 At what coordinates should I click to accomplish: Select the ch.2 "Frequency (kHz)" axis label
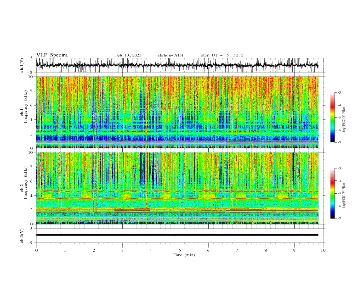(26, 182)
